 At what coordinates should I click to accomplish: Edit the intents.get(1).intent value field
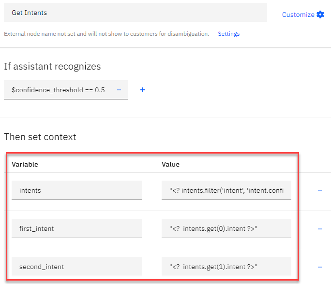pos(226,267)
